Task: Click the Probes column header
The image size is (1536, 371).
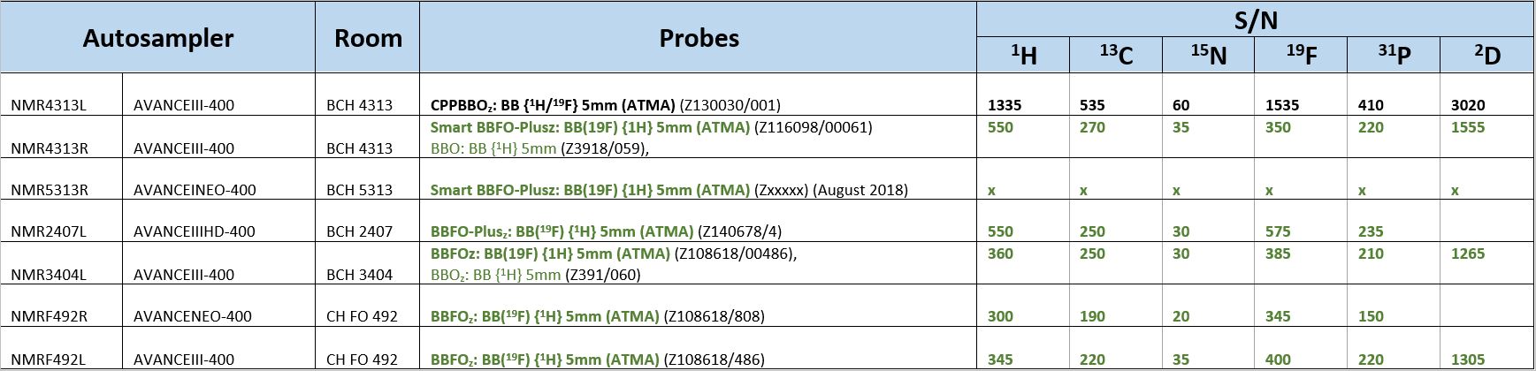Action: (x=699, y=38)
